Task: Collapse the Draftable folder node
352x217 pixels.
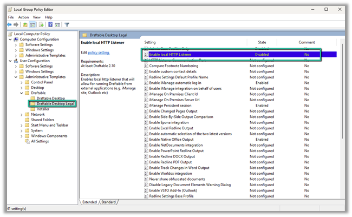Action: (x=22, y=93)
